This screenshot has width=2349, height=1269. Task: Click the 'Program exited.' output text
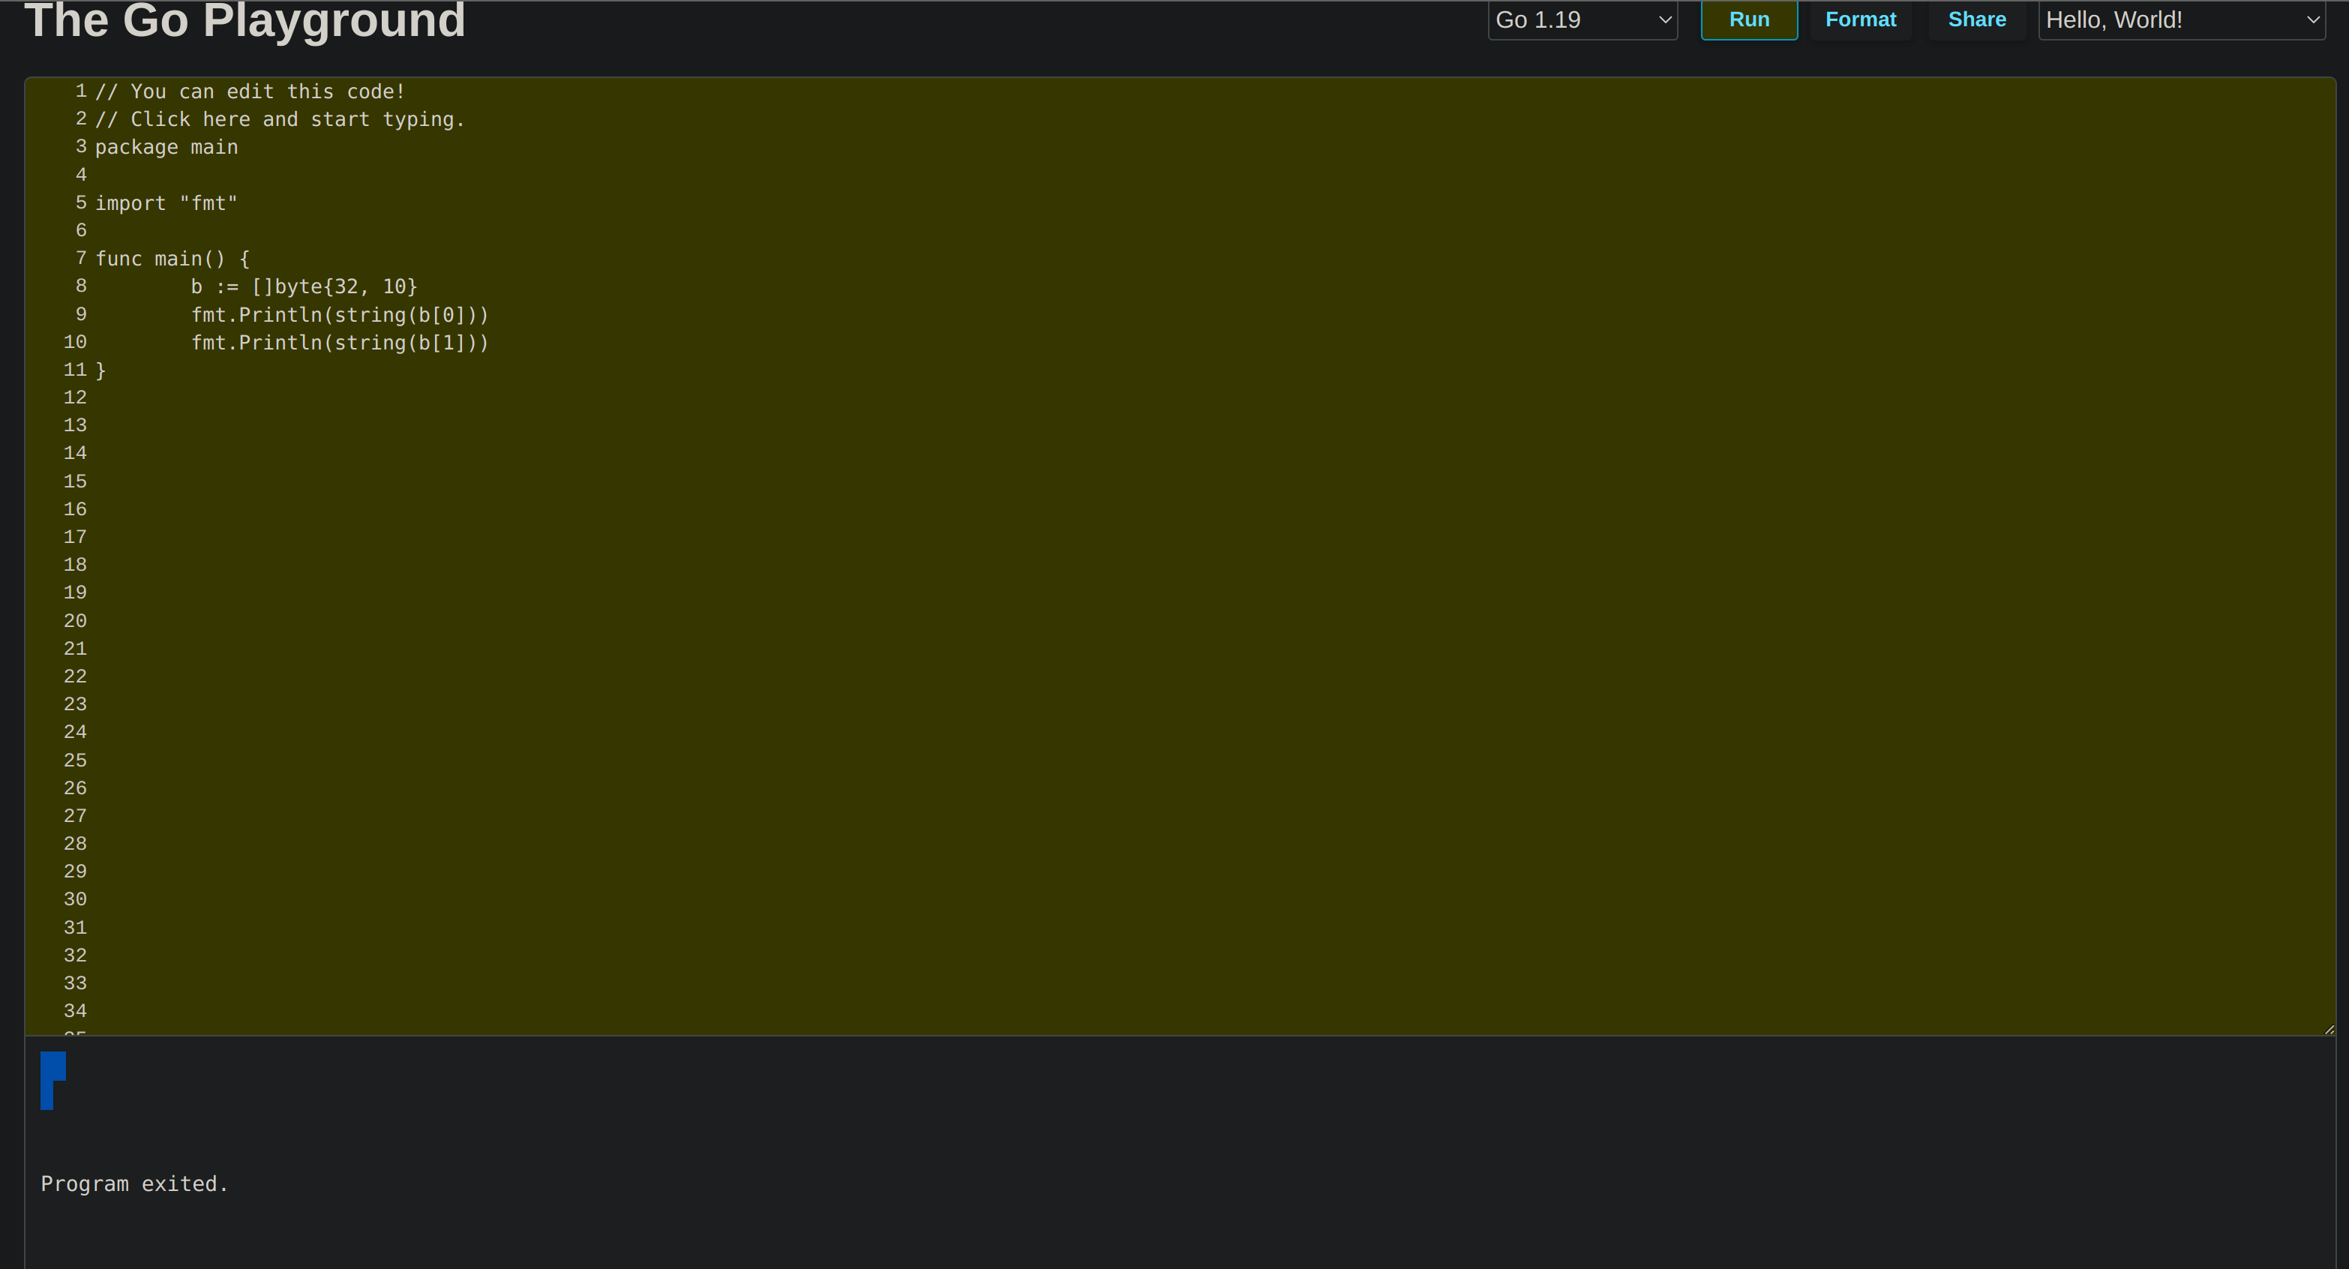pyautogui.click(x=134, y=1183)
